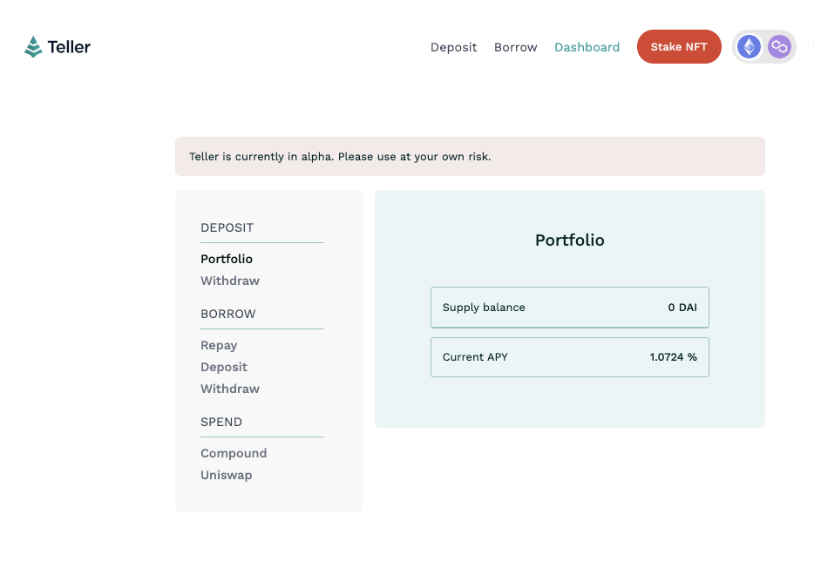Select Compound under the SPEND section
814x562 pixels.
tap(234, 454)
